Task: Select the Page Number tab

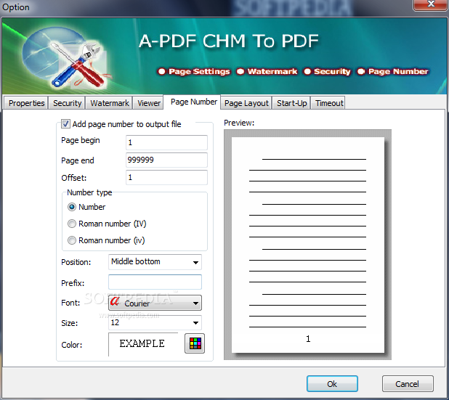Action: point(193,102)
